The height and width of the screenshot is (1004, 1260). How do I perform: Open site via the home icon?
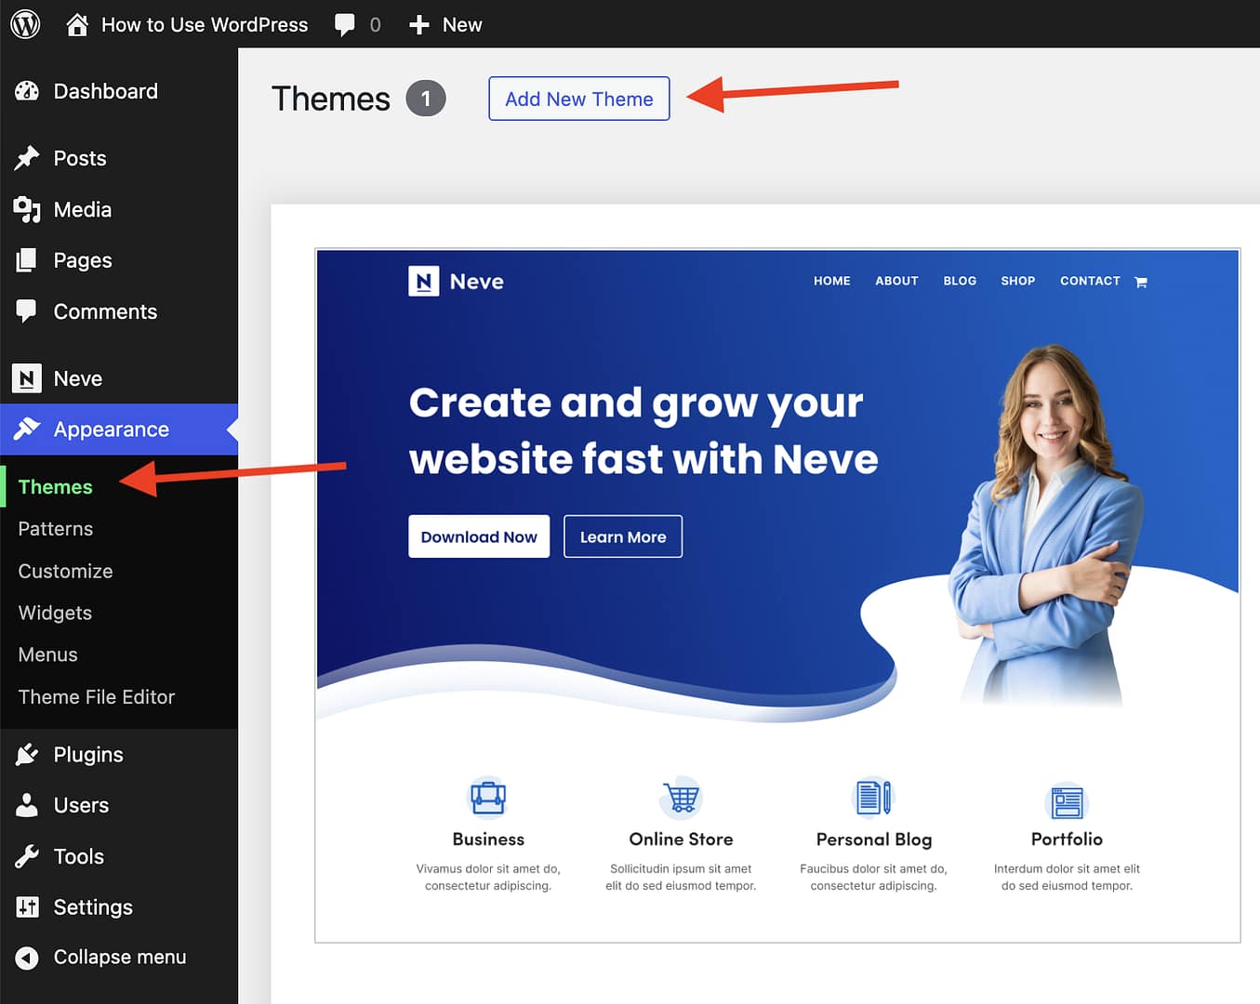pos(77,24)
